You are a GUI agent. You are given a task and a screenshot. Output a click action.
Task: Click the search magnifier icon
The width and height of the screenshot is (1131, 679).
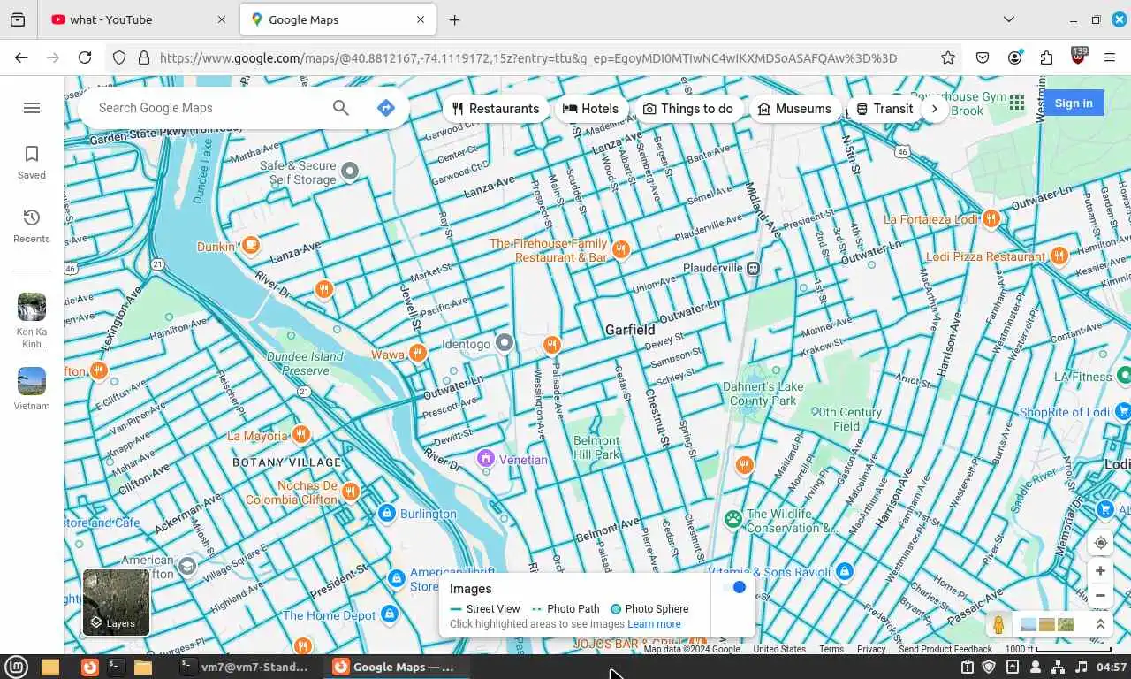(x=341, y=108)
